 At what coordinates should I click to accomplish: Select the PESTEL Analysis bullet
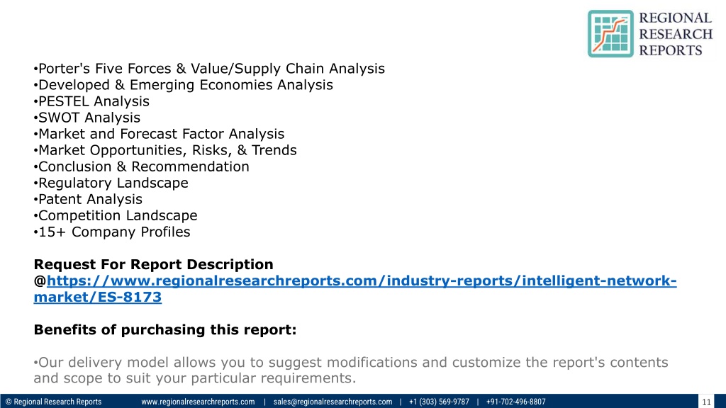click(x=91, y=101)
